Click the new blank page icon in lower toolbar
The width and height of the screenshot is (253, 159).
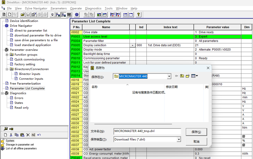tap(5, 135)
